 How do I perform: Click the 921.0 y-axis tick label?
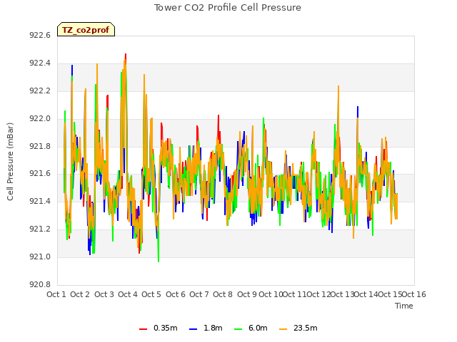click(40, 256)
